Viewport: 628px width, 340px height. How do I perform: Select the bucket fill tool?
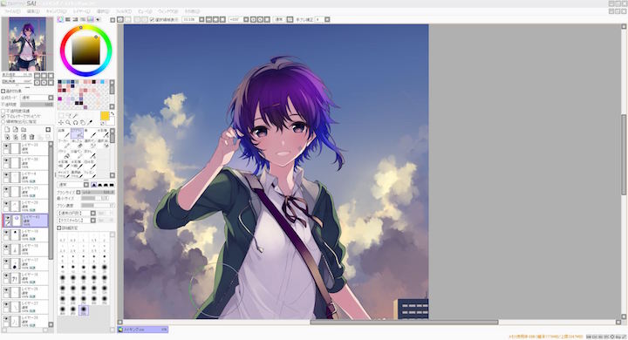click(65, 155)
